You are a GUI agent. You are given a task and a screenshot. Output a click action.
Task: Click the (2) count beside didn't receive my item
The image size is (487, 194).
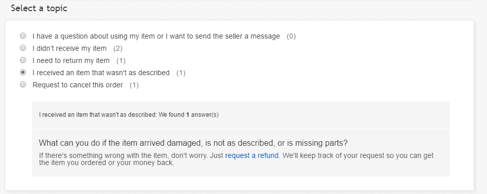(x=118, y=48)
